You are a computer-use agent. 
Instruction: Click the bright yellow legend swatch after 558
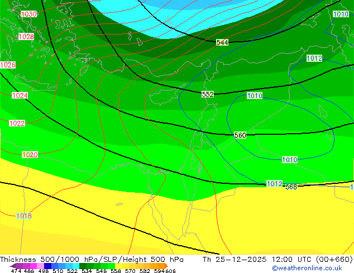[118, 266]
